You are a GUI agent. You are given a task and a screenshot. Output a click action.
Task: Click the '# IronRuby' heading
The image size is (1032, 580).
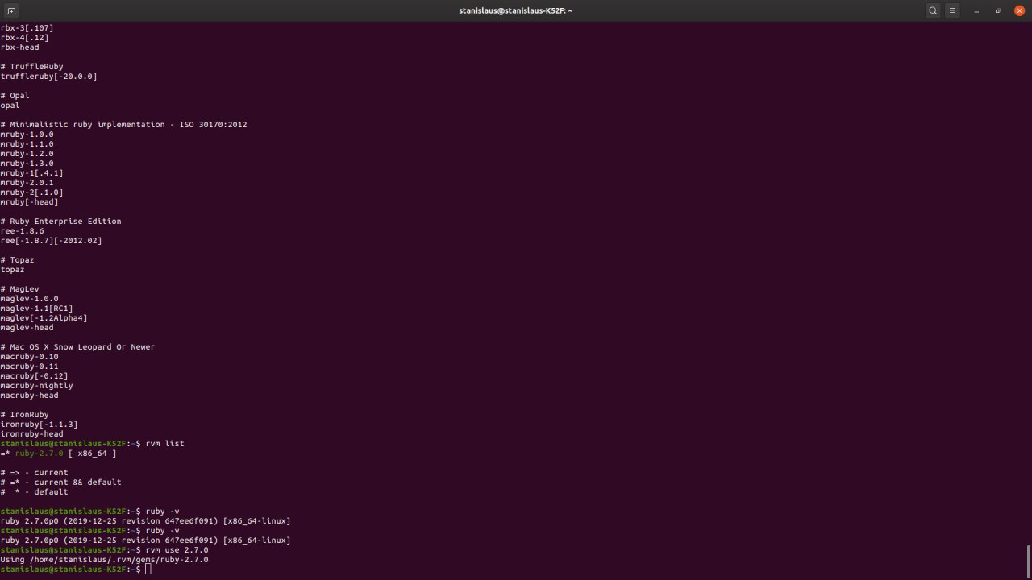(x=25, y=415)
